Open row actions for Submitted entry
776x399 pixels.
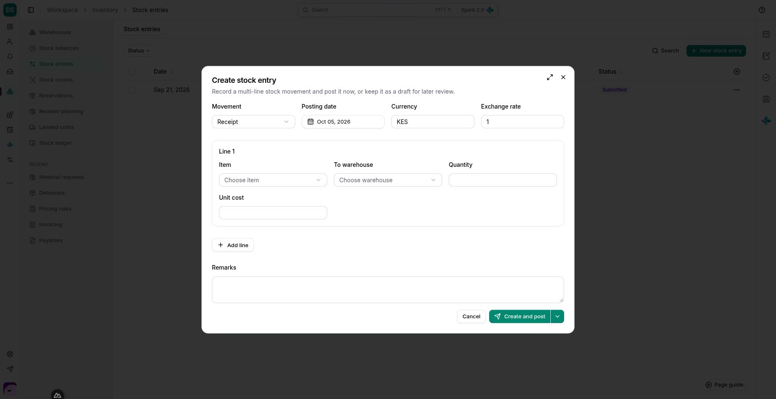[x=737, y=90]
